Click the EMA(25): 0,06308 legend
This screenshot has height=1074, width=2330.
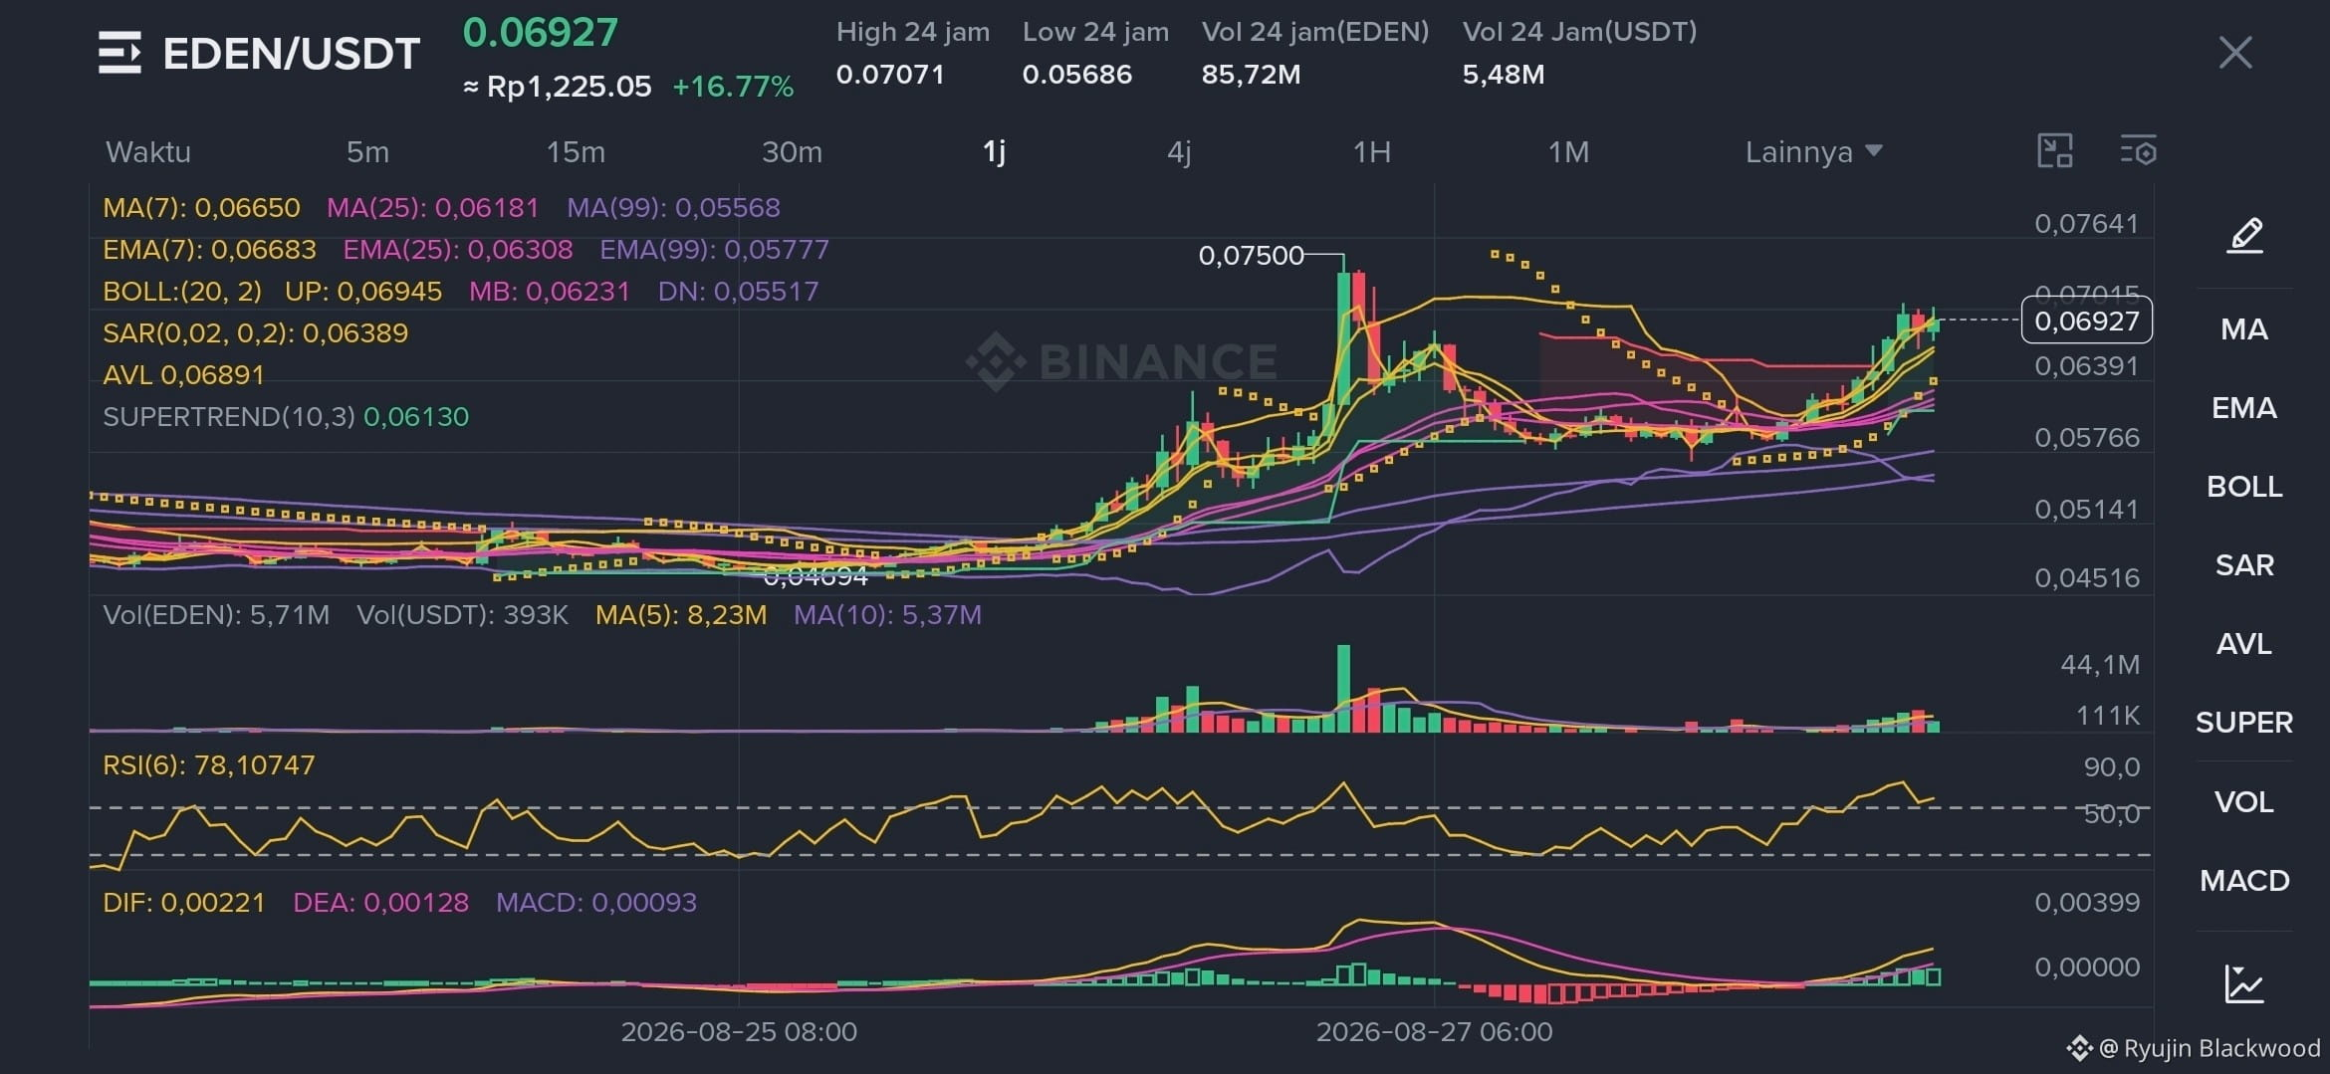pos(458,250)
